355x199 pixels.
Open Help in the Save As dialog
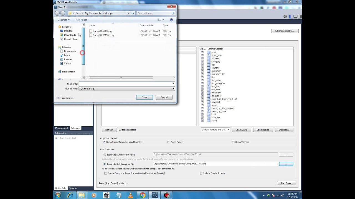coord(171,20)
